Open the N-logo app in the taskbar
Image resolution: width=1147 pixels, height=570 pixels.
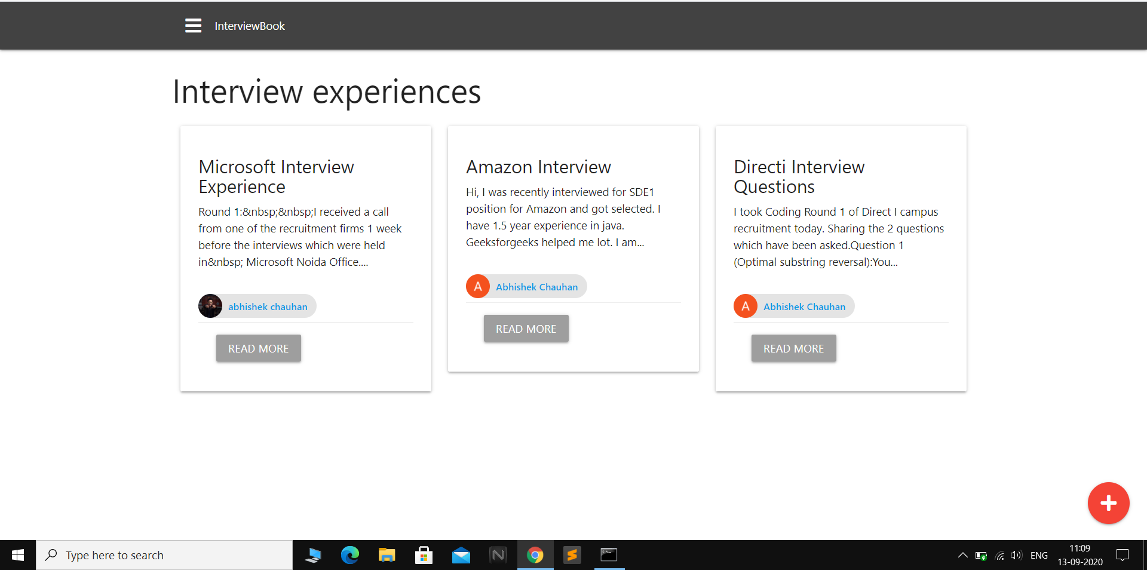pos(498,555)
